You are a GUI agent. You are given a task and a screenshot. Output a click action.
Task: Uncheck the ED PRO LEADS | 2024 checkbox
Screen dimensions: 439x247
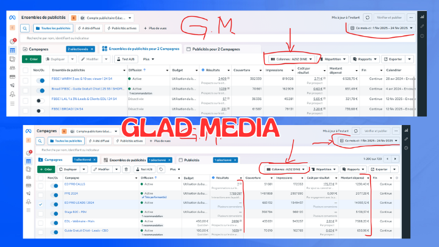[x=41, y=204]
